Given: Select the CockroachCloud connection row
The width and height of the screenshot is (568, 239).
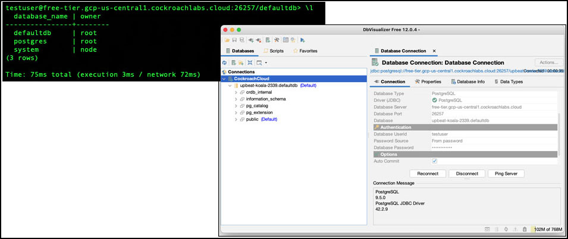Looking at the screenshot, I should (294, 78).
